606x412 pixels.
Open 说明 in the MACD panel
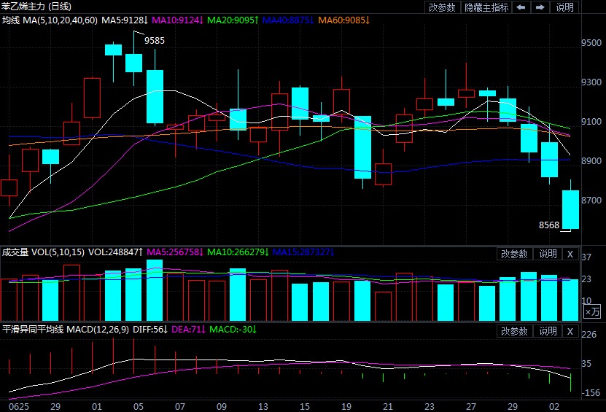tap(548, 331)
